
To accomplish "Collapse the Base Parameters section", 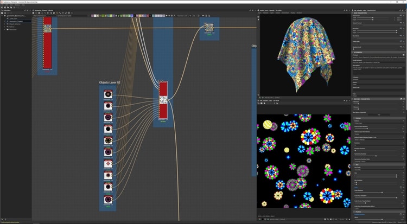I will [x=354, y=13].
